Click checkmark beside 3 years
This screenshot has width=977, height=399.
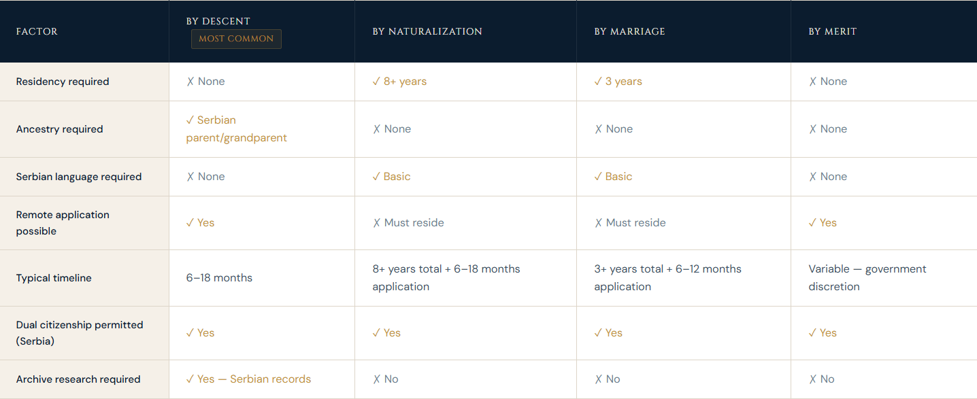(x=598, y=82)
